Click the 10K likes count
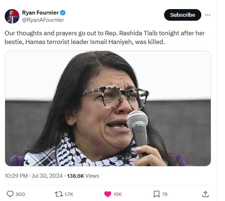 (117, 194)
